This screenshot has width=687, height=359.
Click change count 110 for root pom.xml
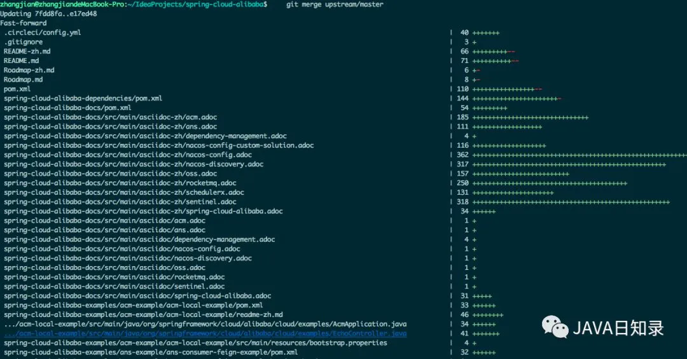point(462,89)
